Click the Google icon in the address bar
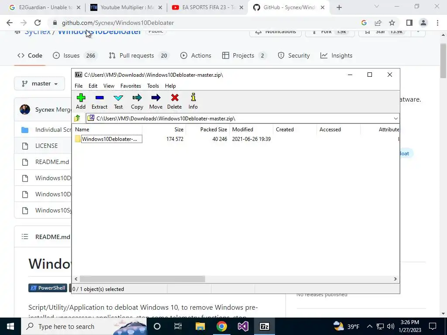 (x=364, y=23)
